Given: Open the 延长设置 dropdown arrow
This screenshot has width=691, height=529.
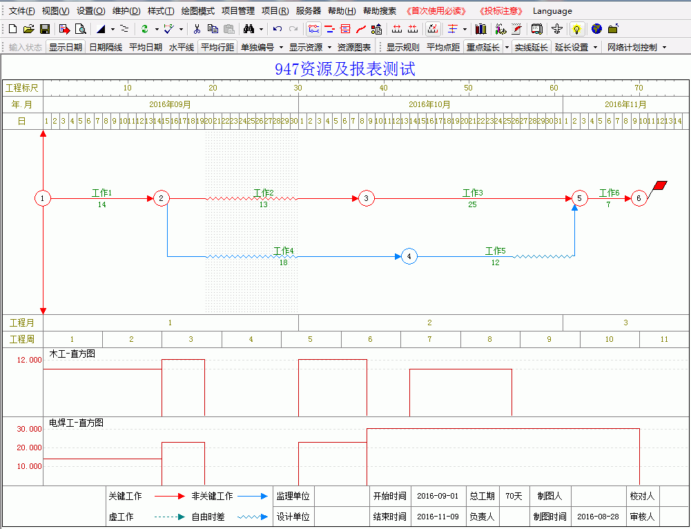Looking at the screenshot, I should coord(595,47).
